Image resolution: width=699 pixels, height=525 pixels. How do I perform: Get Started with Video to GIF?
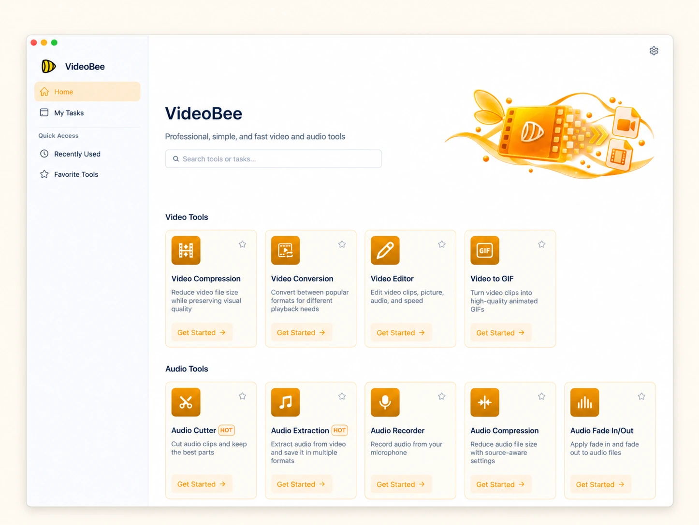coord(501,332)
